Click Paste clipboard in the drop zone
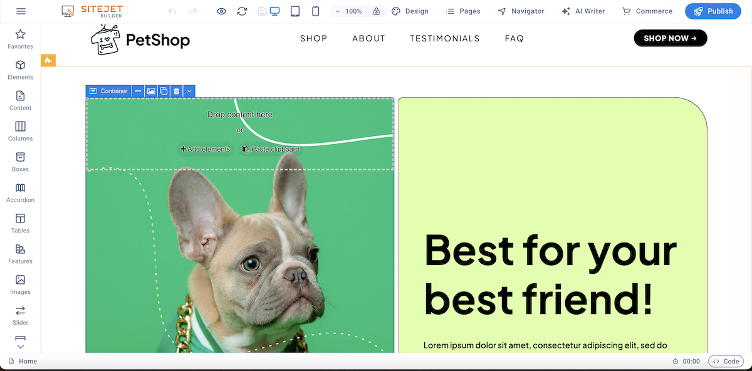The height and width of the screenshot is (371, 752). (271, 149)
